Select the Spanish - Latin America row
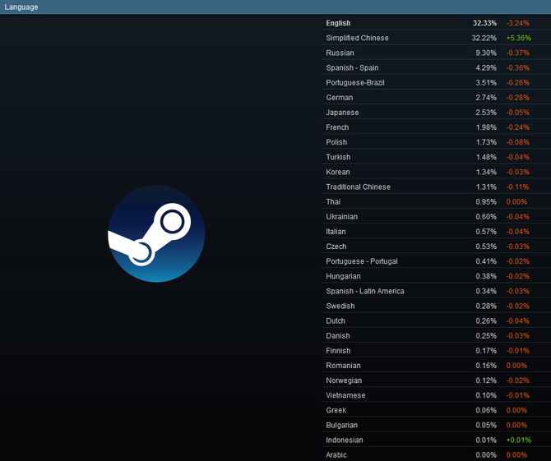Image resolution: width=551 pixels, height=461 pixels. (436, 291)
